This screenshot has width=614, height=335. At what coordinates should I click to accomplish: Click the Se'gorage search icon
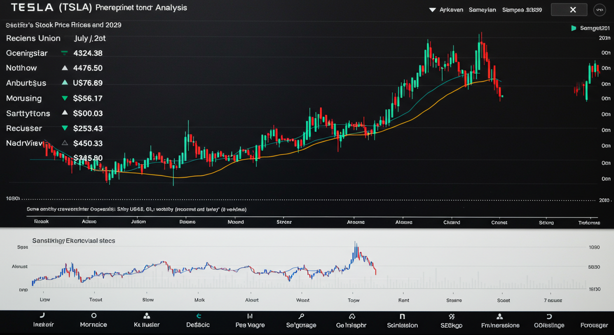point(301,316)
